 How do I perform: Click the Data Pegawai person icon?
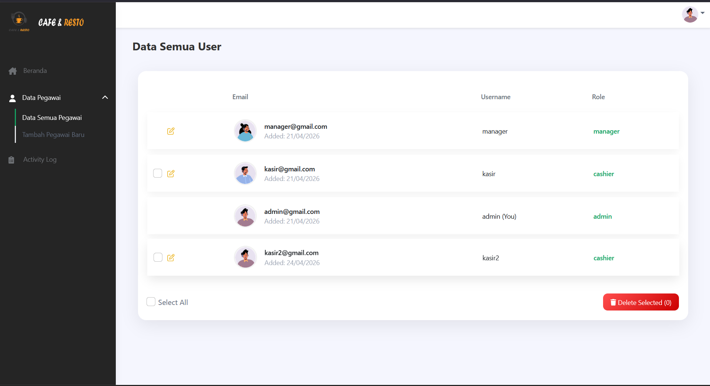point(13,98)
